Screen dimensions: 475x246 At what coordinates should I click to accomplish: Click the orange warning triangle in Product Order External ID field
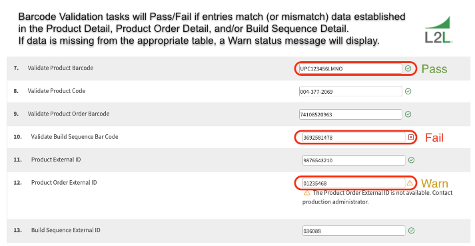coord(410,183)
